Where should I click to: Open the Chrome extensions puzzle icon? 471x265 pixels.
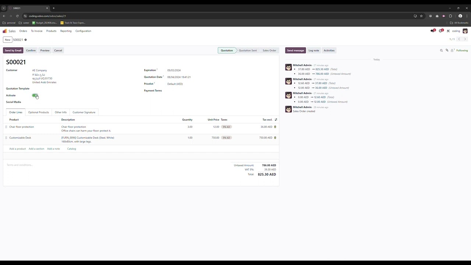(x=450, y=16)
